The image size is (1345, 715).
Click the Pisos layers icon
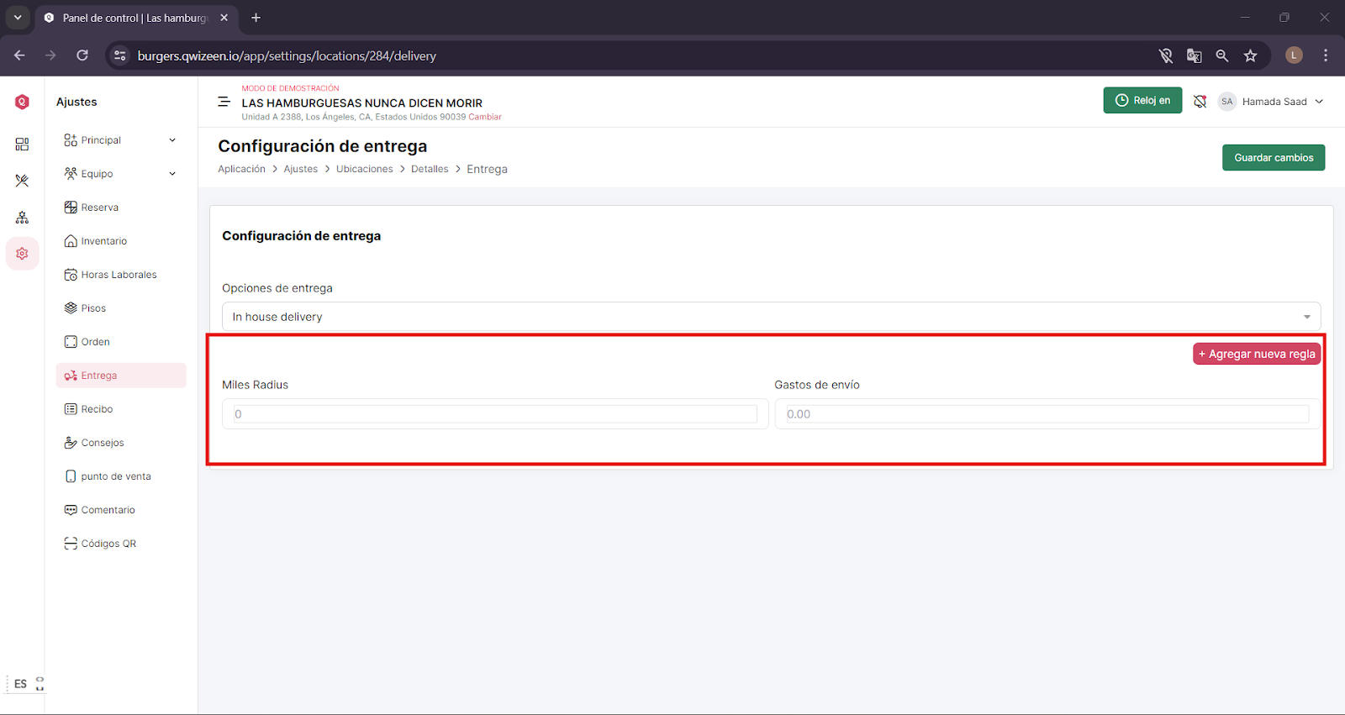[x=71, y=308]
